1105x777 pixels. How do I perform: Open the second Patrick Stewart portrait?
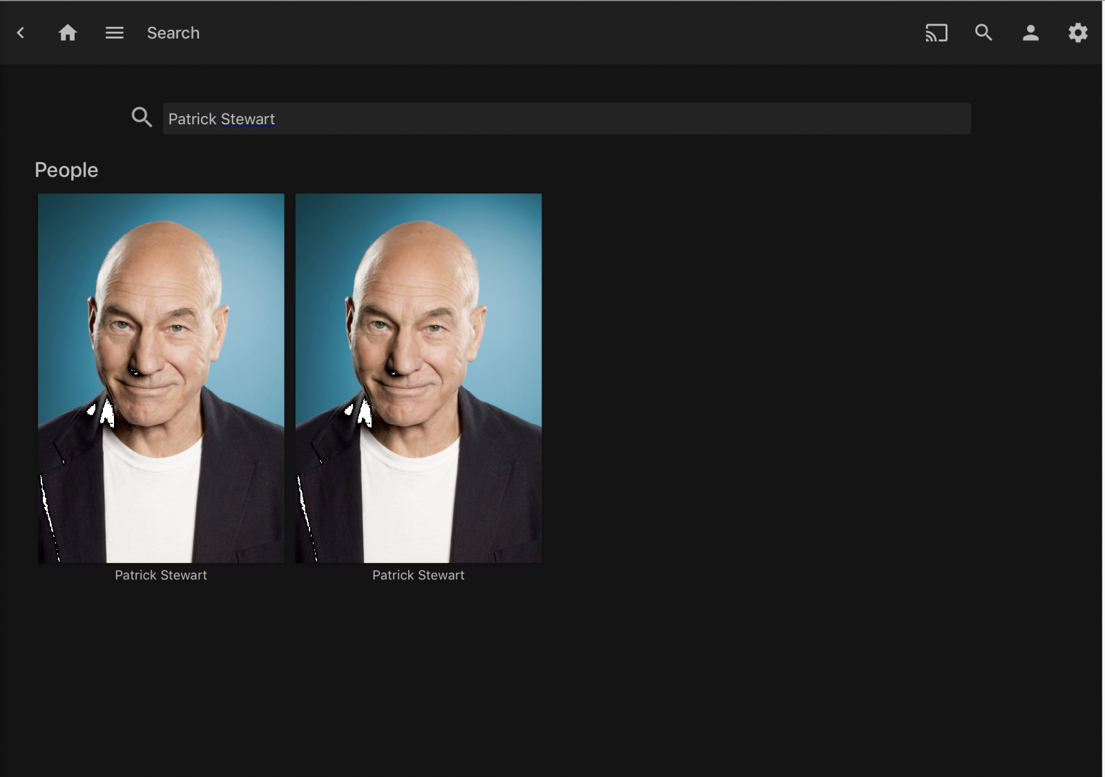point(419,377)
